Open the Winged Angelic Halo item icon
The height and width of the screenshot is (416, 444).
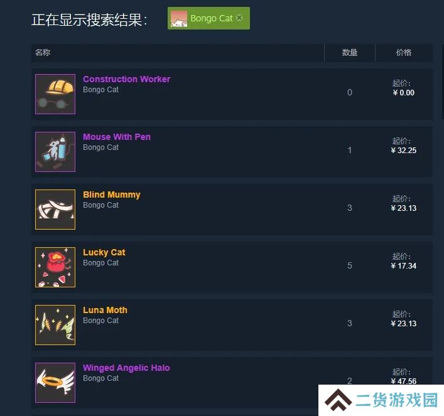[x=55, y=383]
